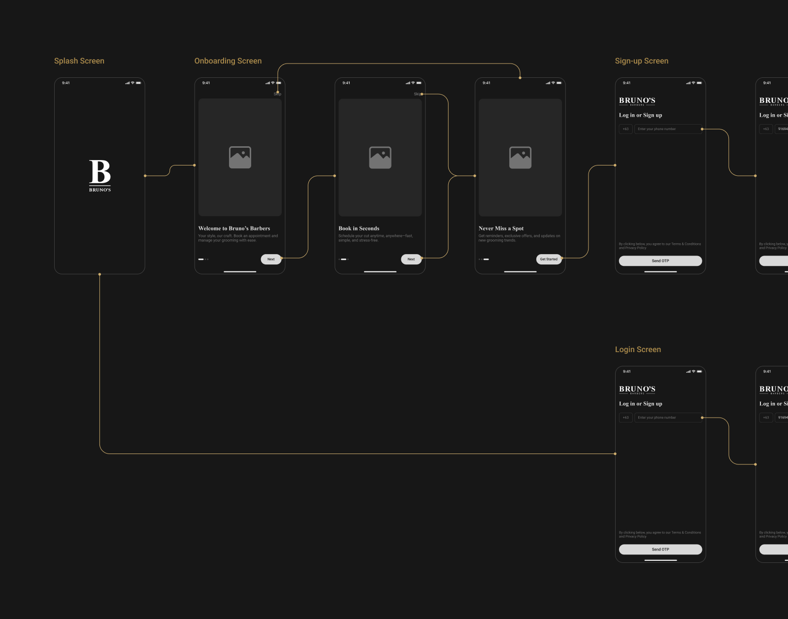Click the Terms & Conditions link on Sign-up Screen
This screenshot has height=619, width=788.
(x=686, y=243)
